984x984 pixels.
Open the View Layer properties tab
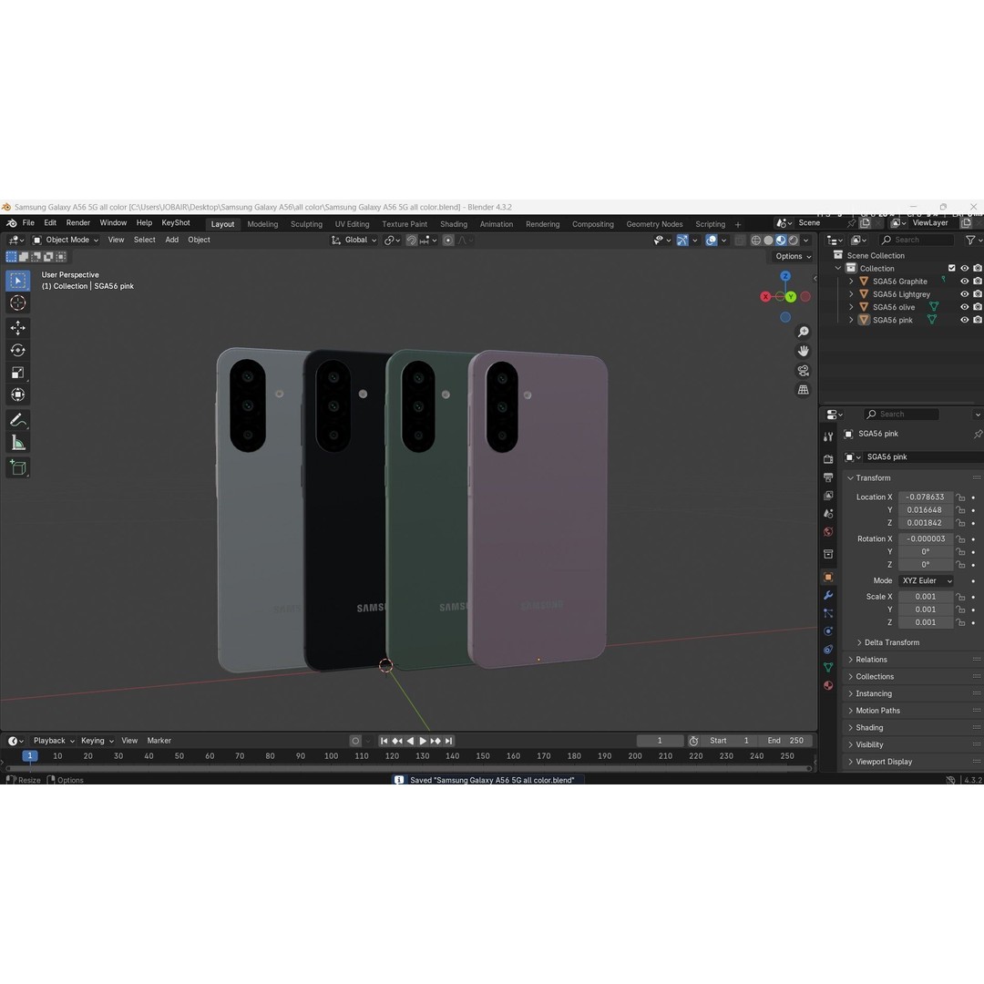[x=828, y=496]
